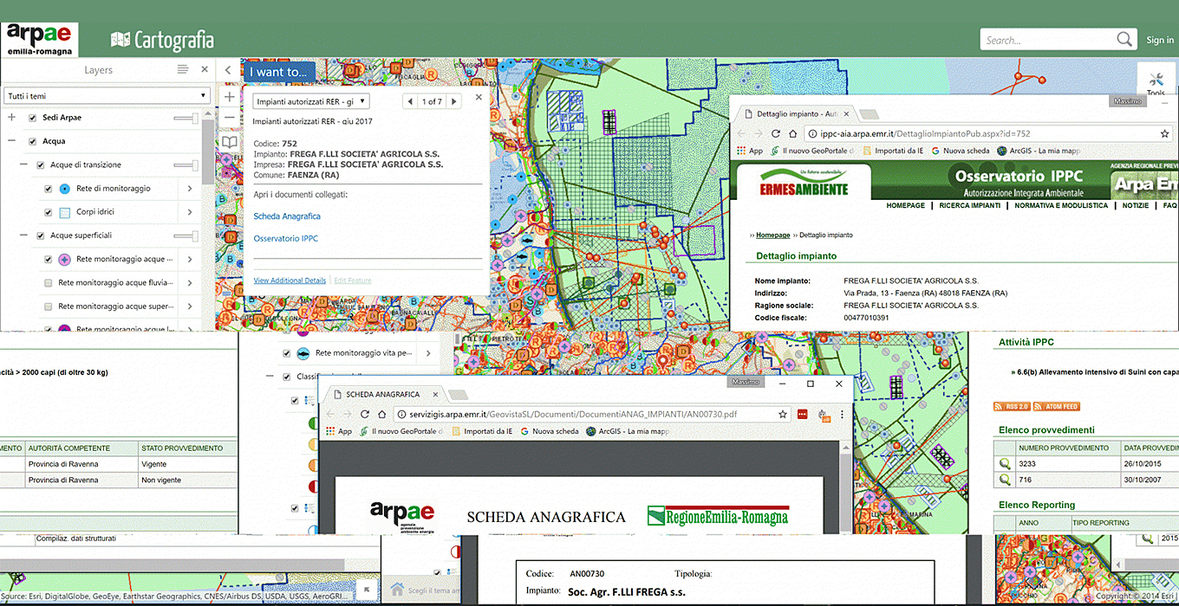Screen dimensions: 1179x606
Task: Collapse the Acqua group
Action: pos(11,141)
